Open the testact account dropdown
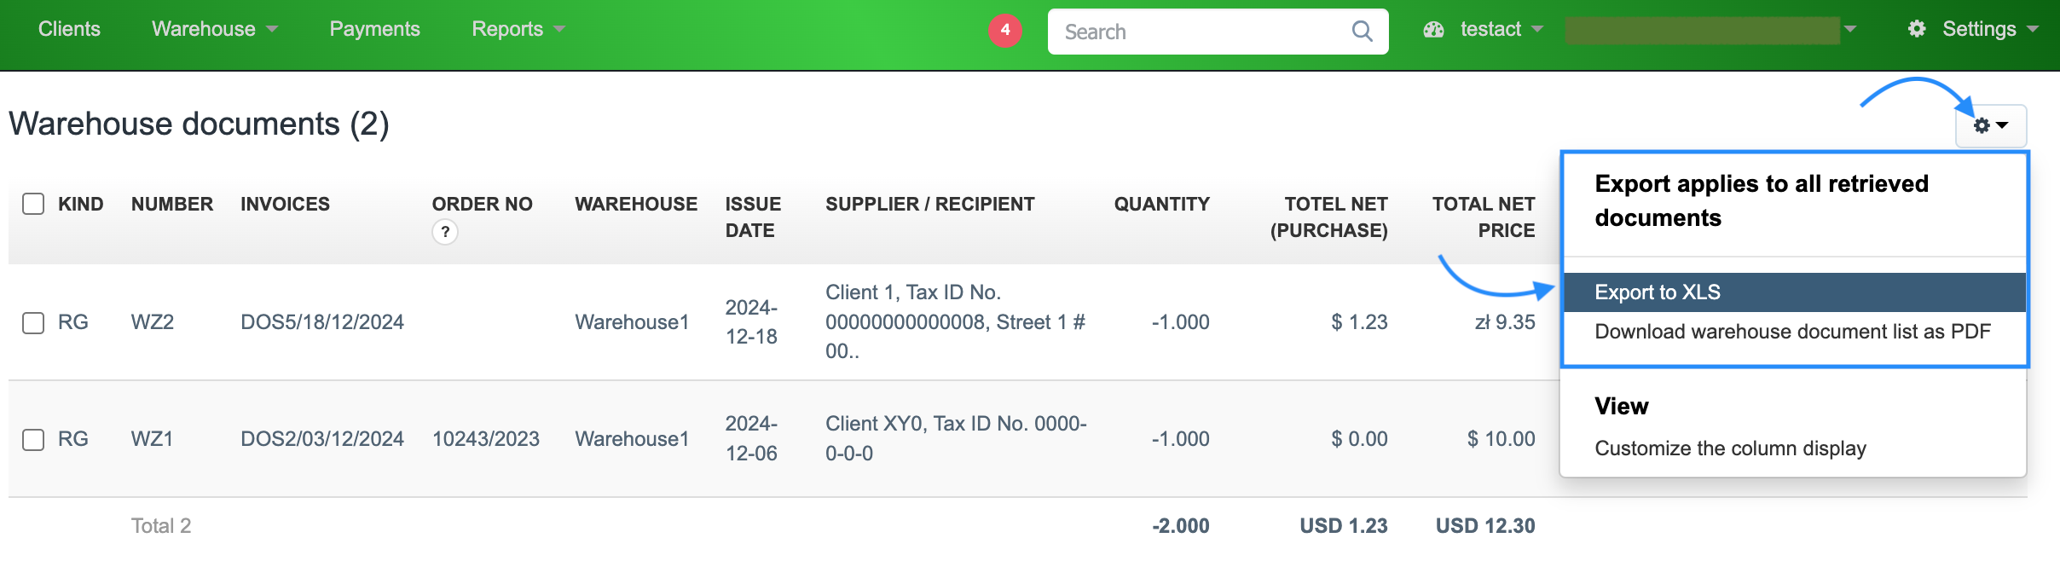Viewport: 2060px width, 561px height. point(1501,29)
